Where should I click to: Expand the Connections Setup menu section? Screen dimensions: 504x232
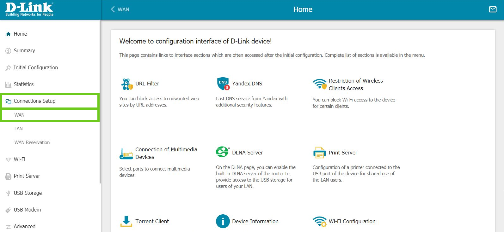pyautogui.click(x=34, y=101)
